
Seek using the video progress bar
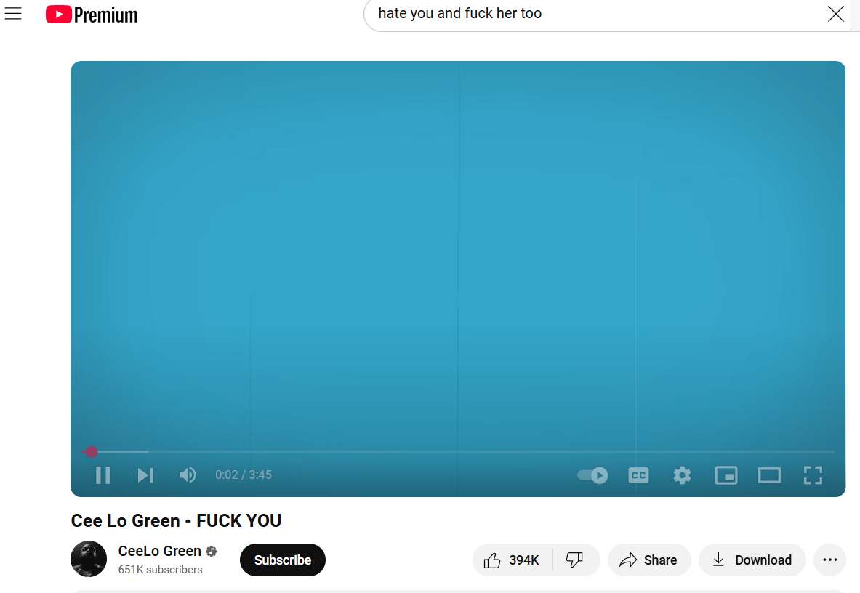(x=458, y=452)
